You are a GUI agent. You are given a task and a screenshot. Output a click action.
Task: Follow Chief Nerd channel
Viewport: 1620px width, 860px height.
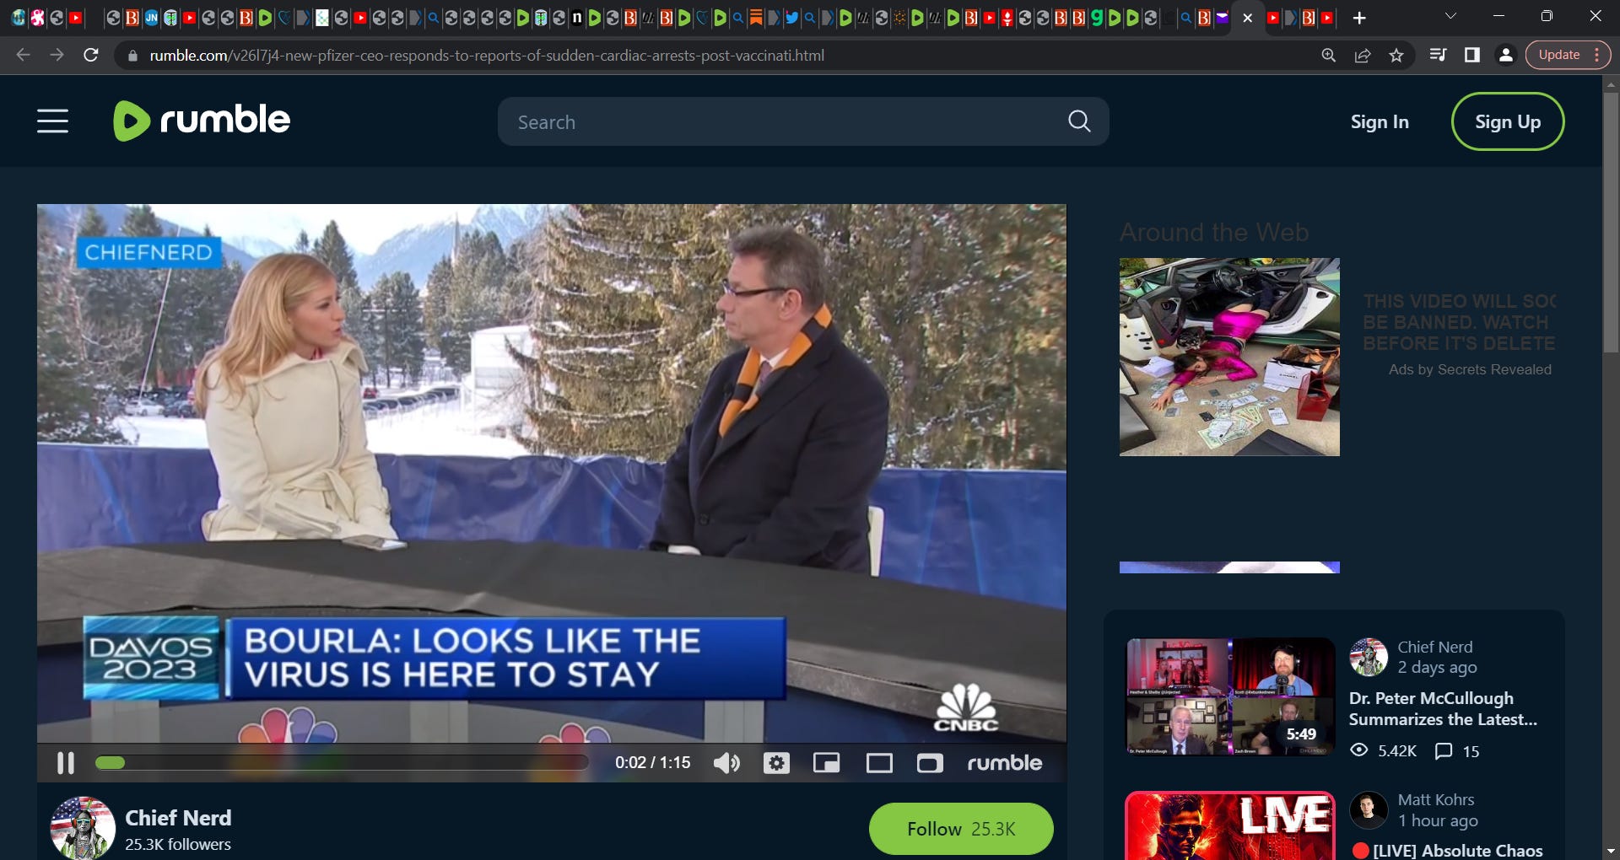coord(961,829)
